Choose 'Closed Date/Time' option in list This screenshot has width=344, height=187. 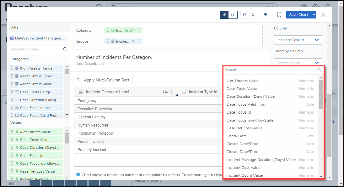(242, 144)
